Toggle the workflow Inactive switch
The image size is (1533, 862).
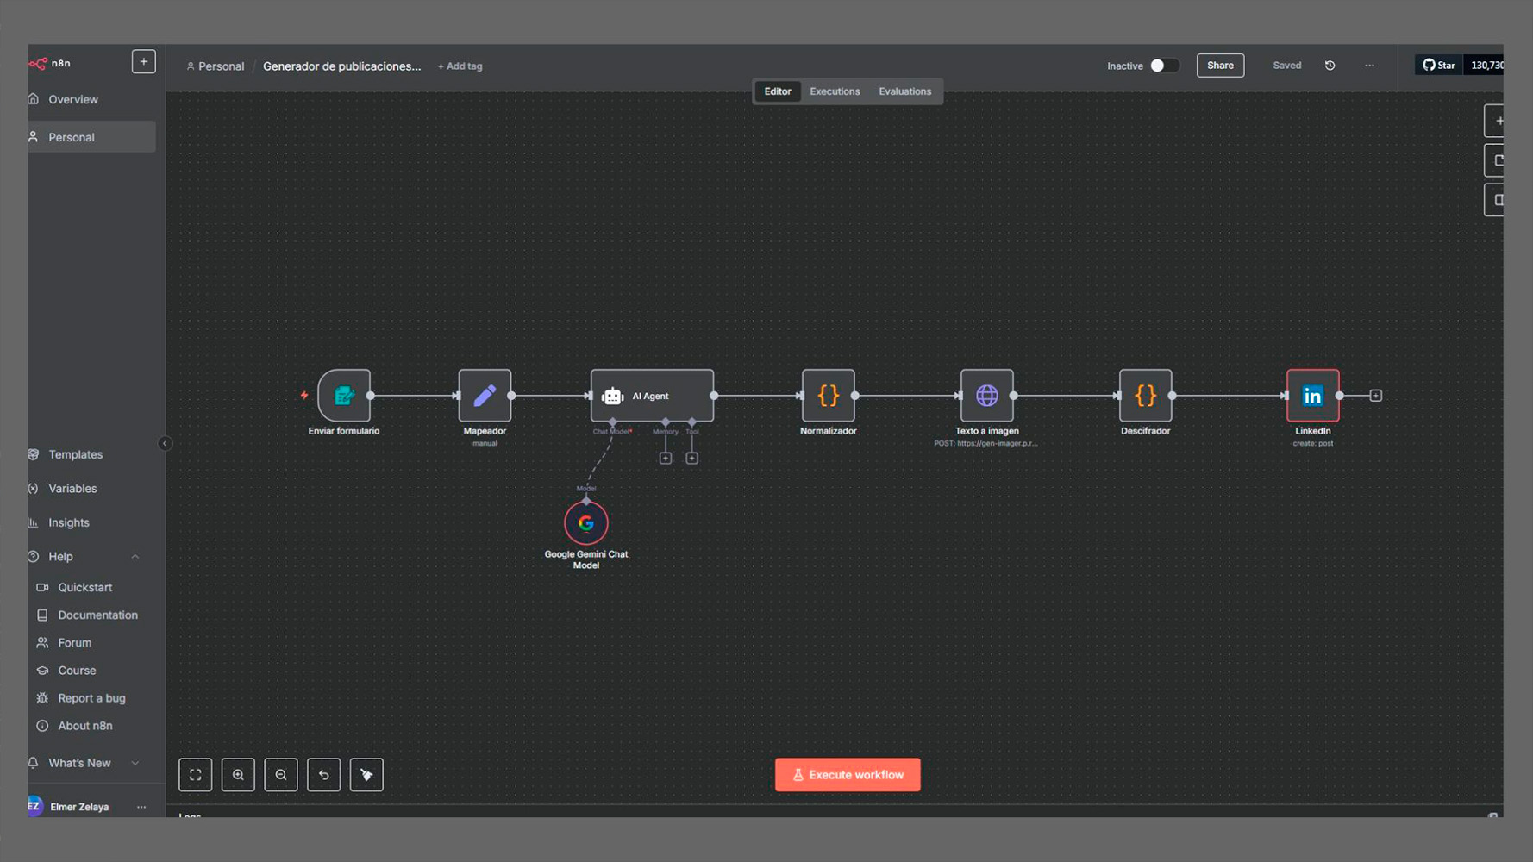click(1166, 65)
